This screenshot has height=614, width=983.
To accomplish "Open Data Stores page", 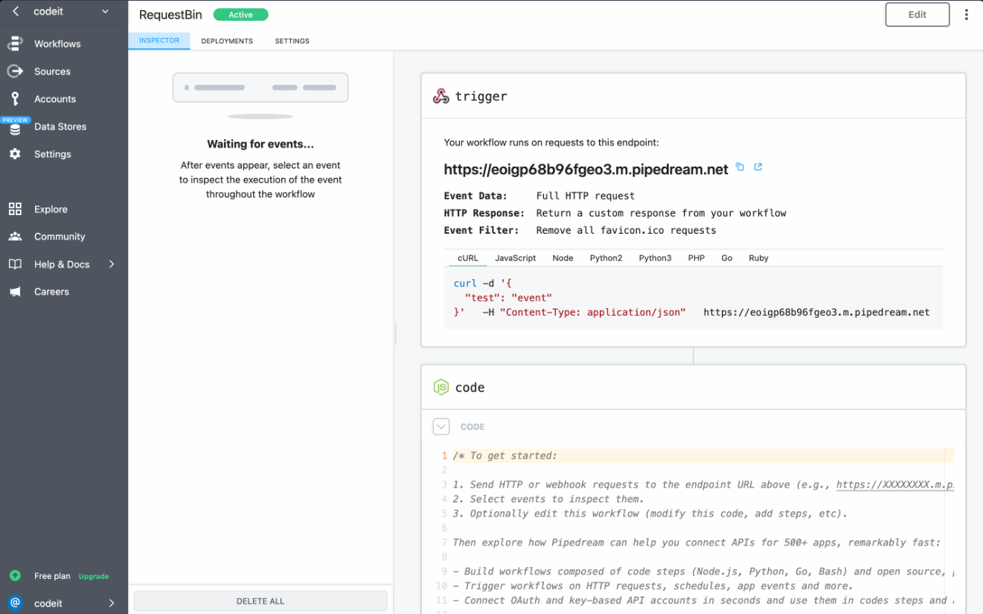I will (60, 127).
